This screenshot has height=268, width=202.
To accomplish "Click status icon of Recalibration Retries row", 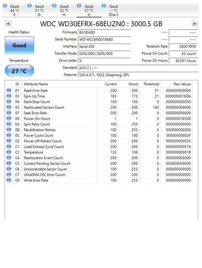I will click(x=9, y=130).
